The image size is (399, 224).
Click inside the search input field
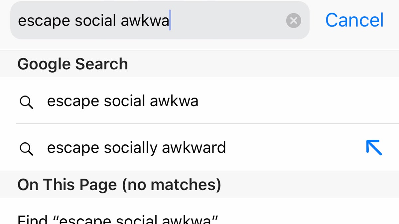(226, 21)
